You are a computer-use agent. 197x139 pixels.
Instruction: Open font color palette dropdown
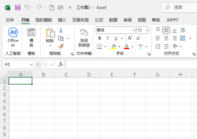(x=132, y=47)
